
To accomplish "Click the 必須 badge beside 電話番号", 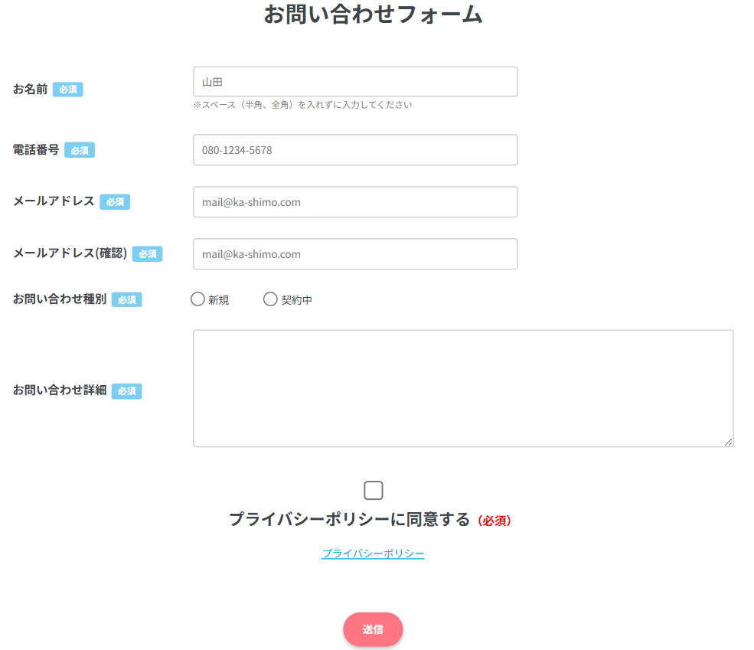I will click(80, 151).
